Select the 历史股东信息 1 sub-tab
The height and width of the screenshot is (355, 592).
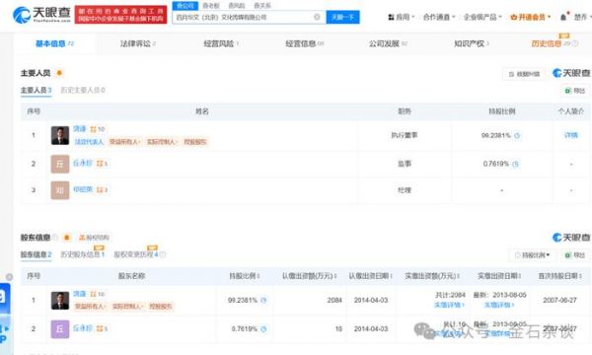pos(82,254)
